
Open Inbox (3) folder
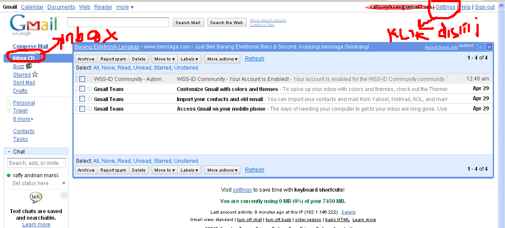tap(24, 58)
